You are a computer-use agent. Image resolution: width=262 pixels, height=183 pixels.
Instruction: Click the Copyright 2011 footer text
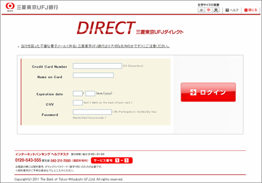click(69, 179)
